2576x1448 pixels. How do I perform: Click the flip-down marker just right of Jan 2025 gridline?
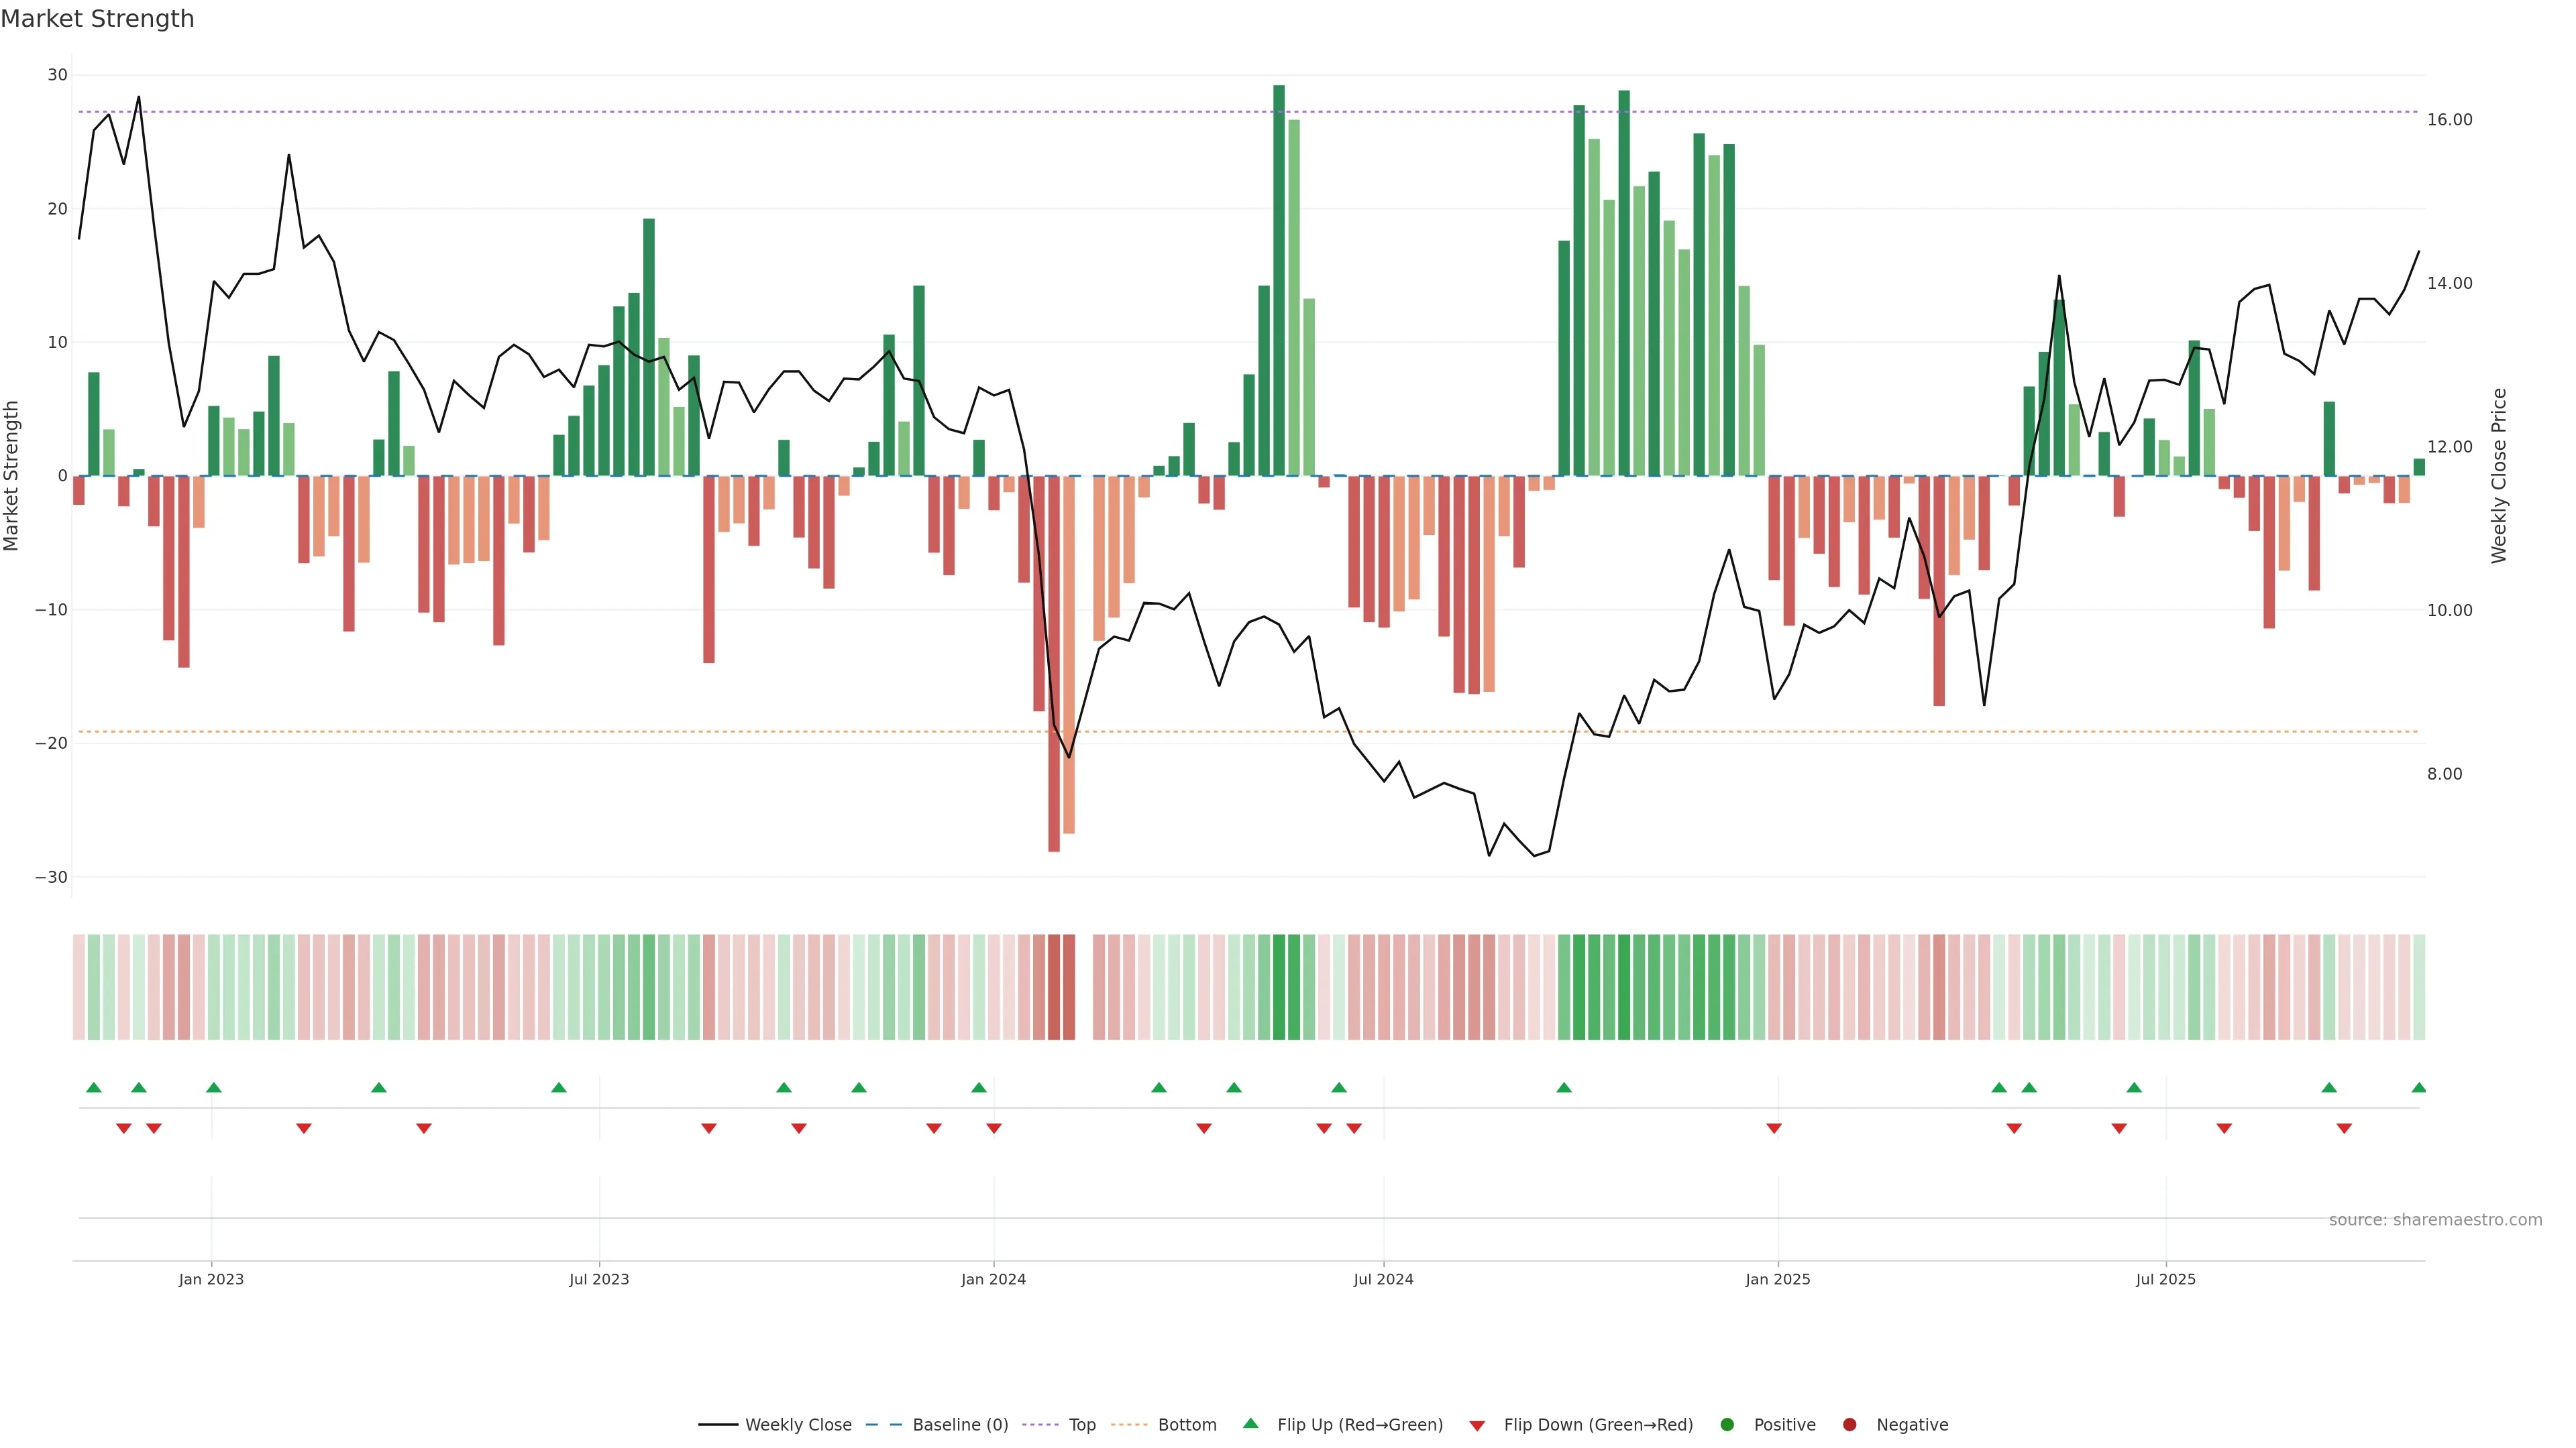click(x=1774, y=1128)
